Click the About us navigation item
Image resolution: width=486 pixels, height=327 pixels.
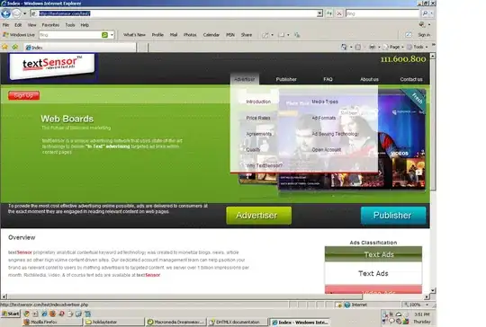369,80
